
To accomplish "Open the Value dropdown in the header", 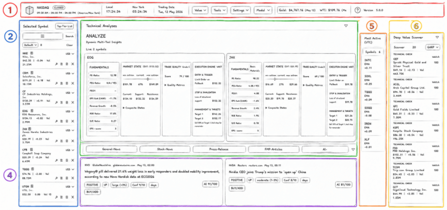I will coord(200,10).
